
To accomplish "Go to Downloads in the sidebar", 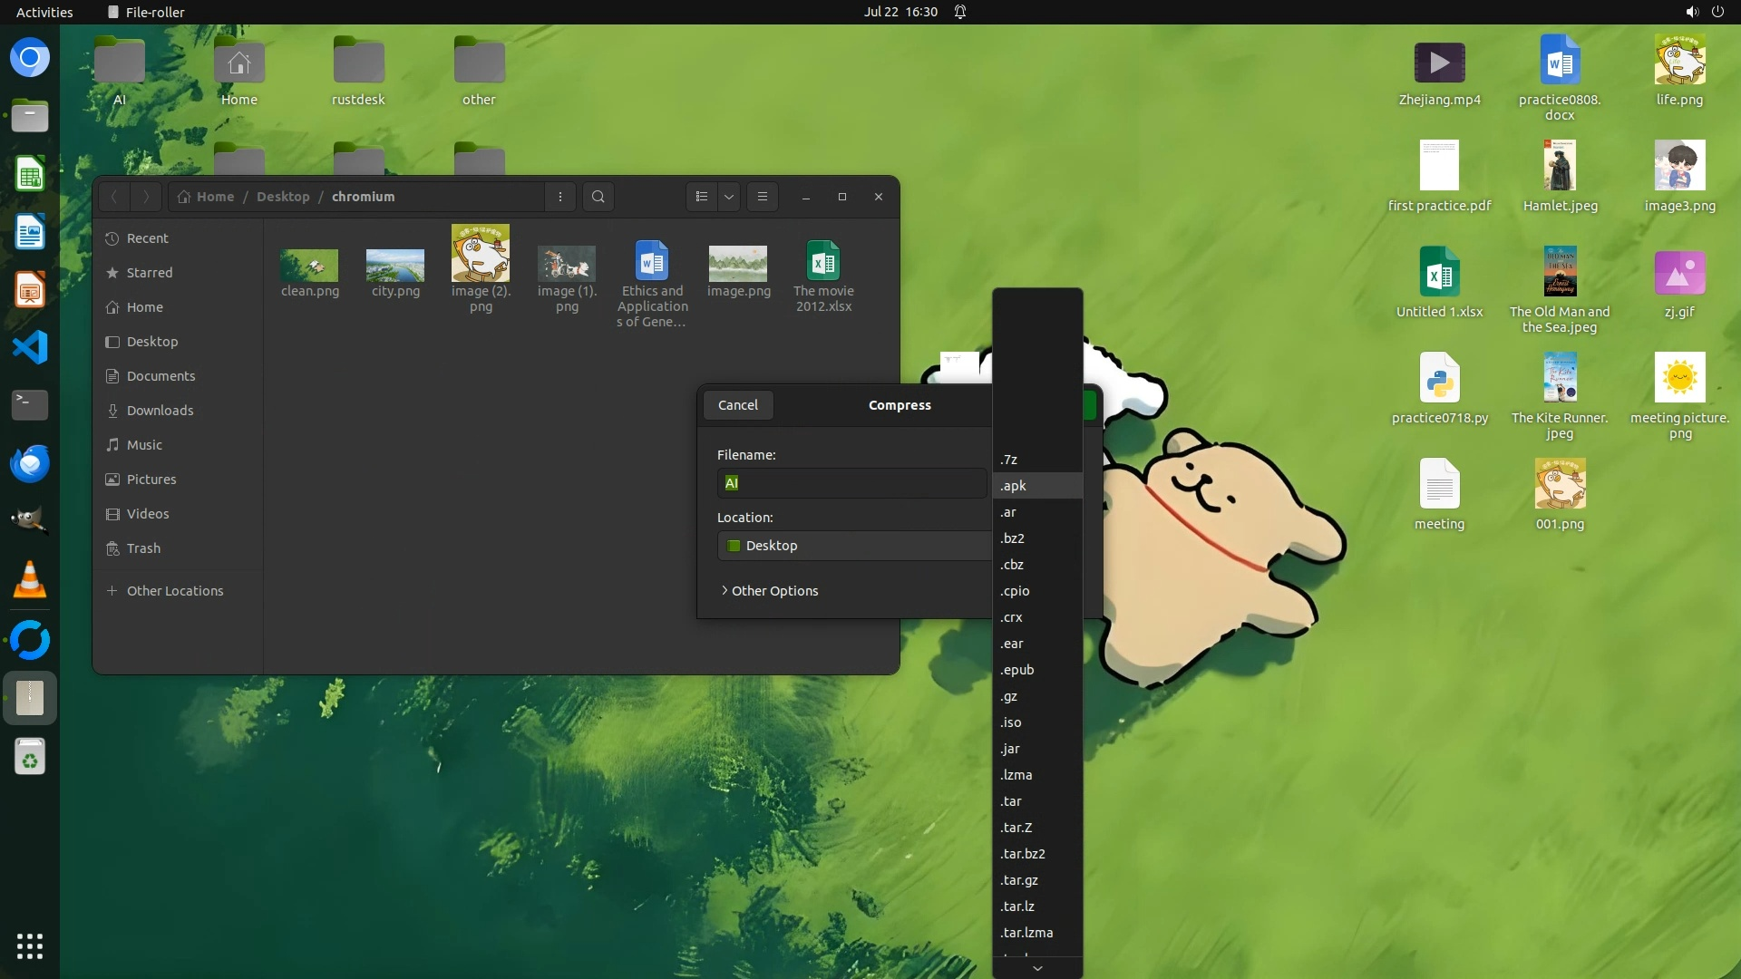I will (x=160, y=411).
